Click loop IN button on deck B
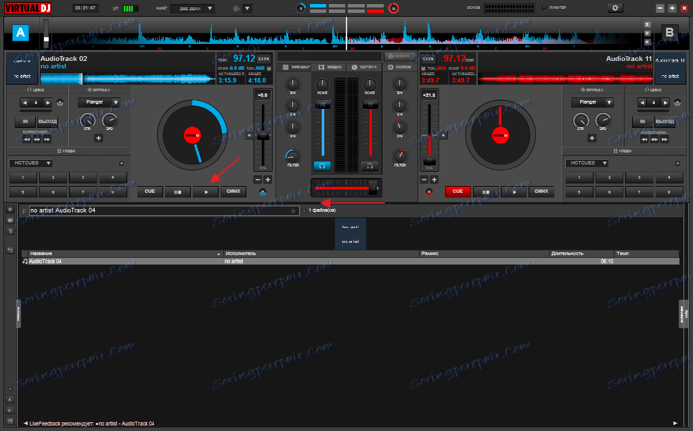 [642, 122]
